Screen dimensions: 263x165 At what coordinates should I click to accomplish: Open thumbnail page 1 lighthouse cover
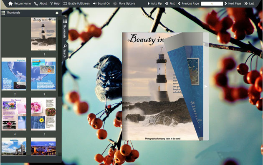point(43,34)
